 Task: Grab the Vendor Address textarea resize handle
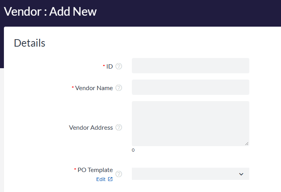pyautogui.click(x=247, y=144)
